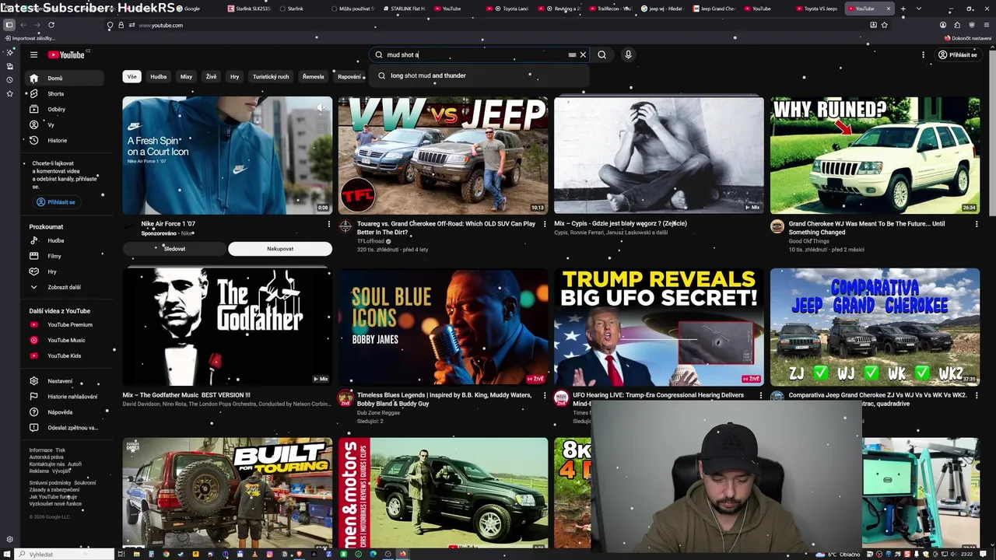Open YouTube Kids link
The image size is (996, 560).
pyautogui.click(x=65, y=355)
